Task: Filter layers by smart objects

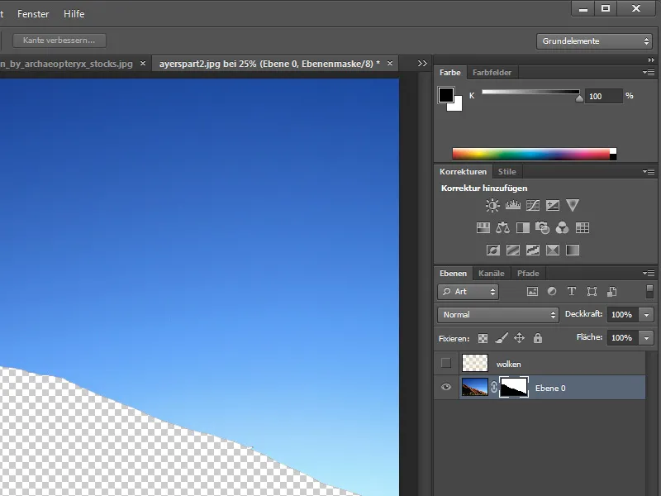Action: pos(611,292)
